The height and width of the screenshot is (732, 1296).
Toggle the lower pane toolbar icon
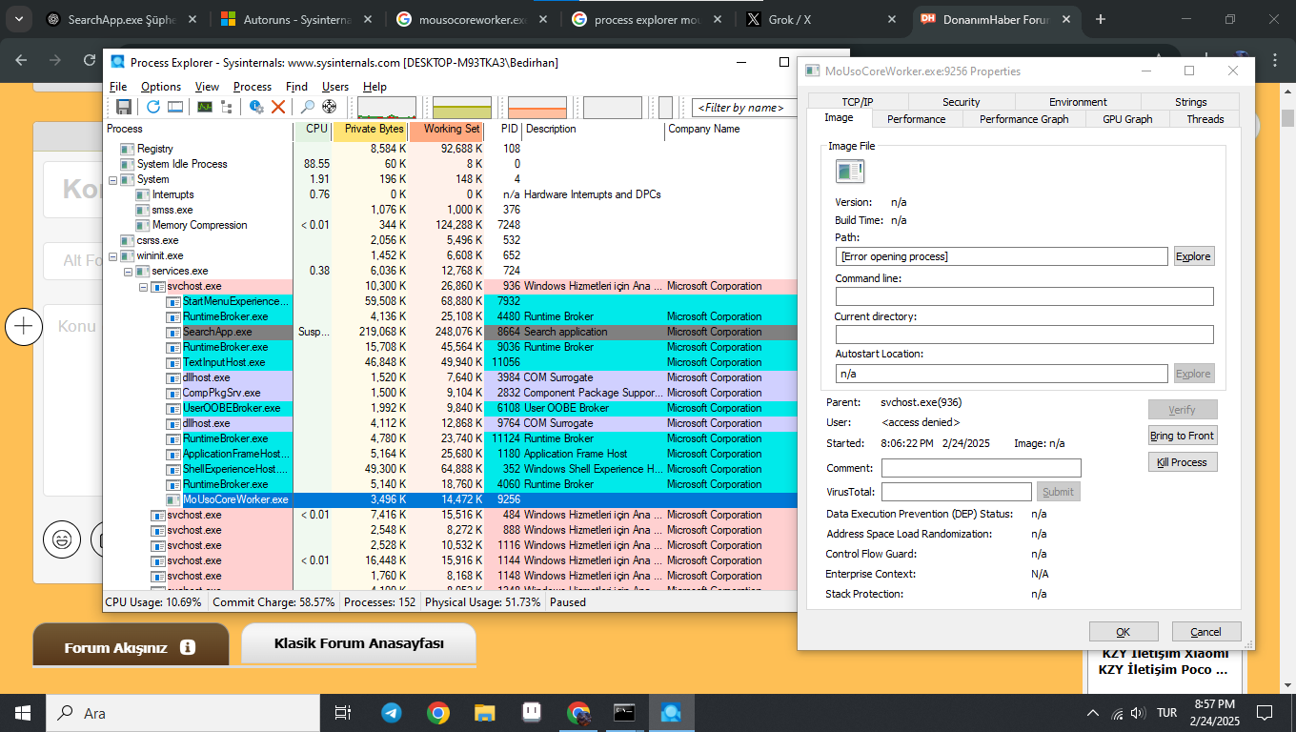[175, 107]
